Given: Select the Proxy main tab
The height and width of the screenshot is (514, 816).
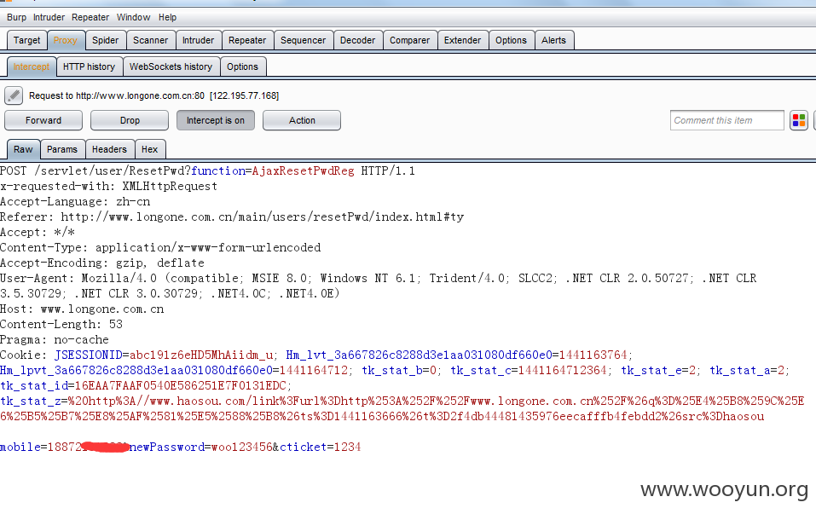Looking at the screenshot, I should 66,40.
